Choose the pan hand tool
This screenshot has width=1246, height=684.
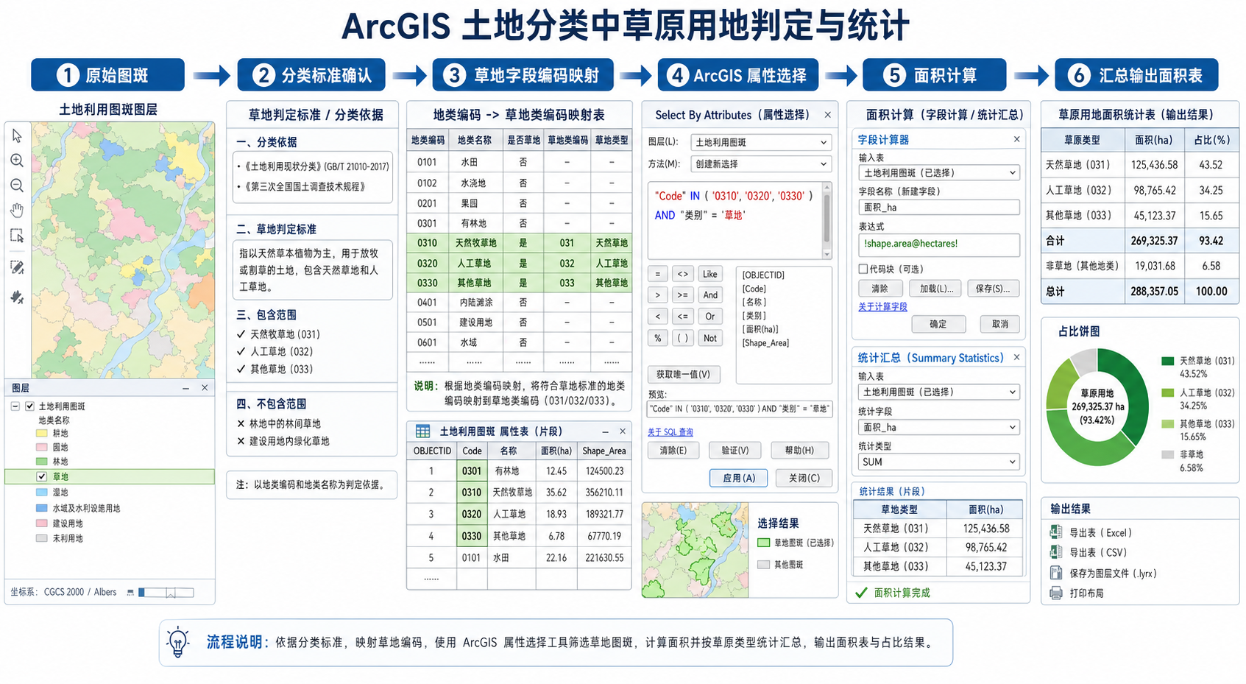tap(17, 211)
